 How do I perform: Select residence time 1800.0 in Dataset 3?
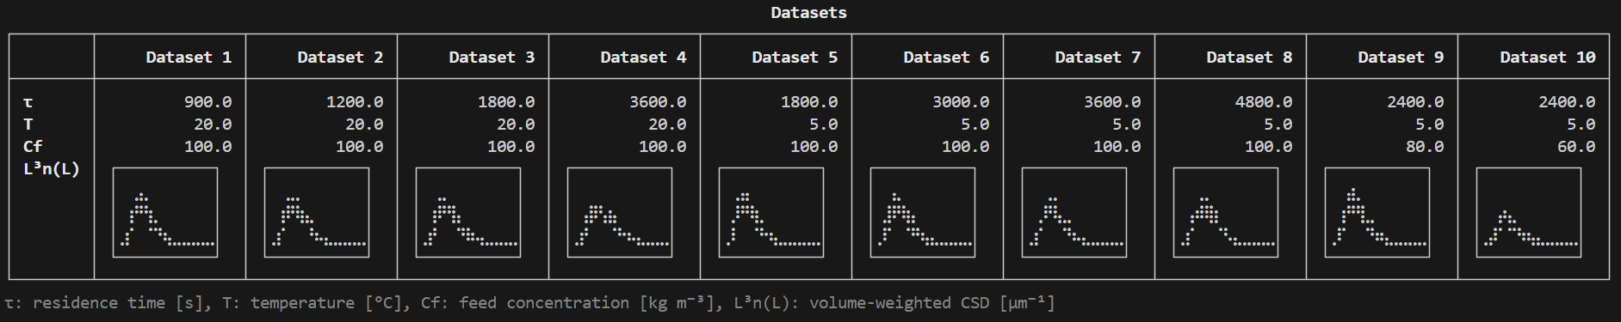pos(506,102)
